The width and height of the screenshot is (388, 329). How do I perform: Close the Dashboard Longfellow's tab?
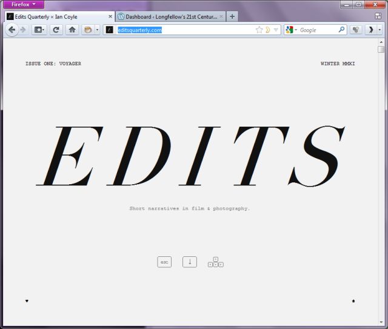tap(221, 16)
